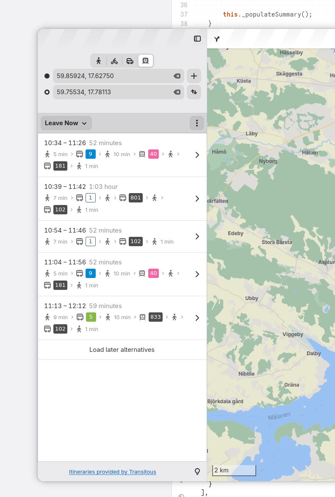Image resolution: width=335 pixels, height=497 pixels.
Task: Select the car travel mode
Action: (130, 61)
